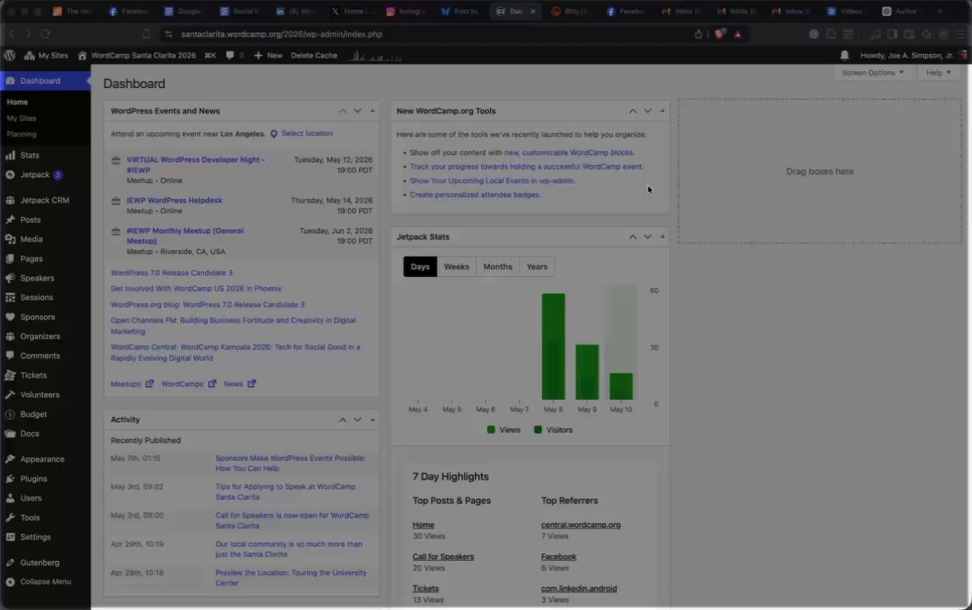Toggle Jetpack Stats panel
This screenshot has width=972, height=610.
click(662, 237)
